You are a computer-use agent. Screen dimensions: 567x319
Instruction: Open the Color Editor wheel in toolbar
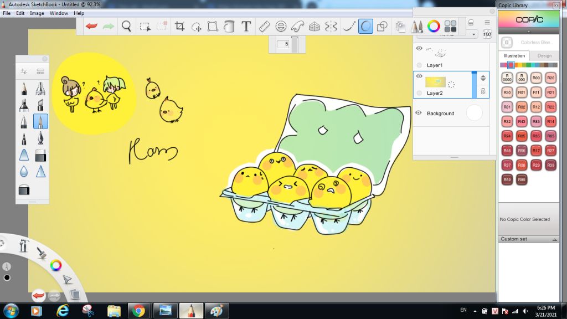tap(434, 26)
